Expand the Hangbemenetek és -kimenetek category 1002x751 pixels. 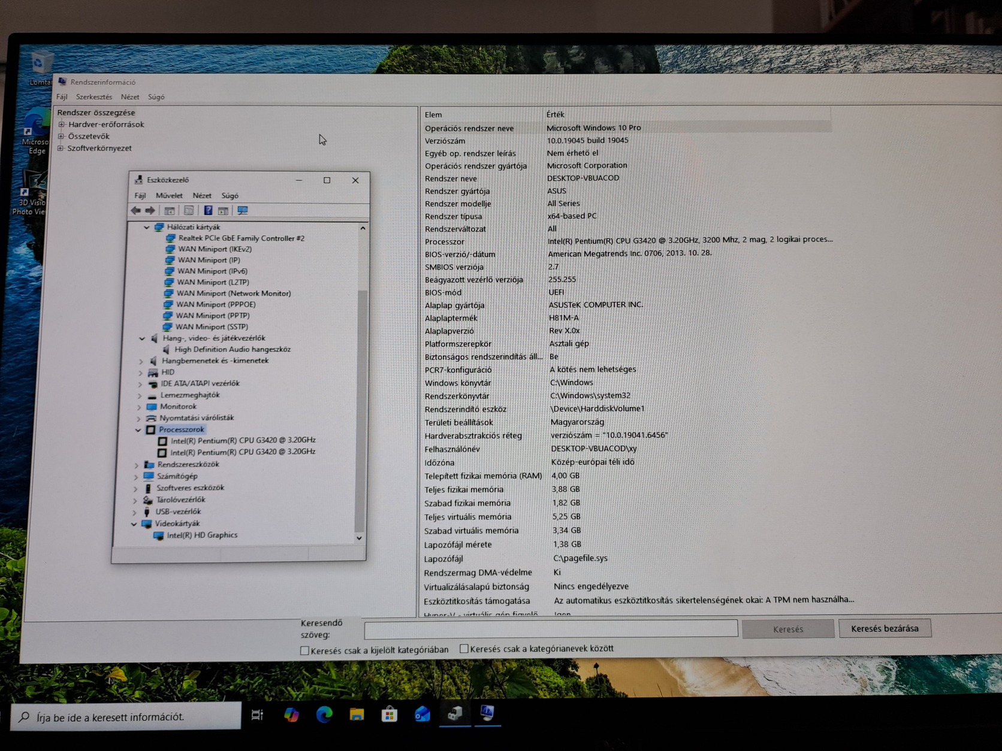(141, 361)
